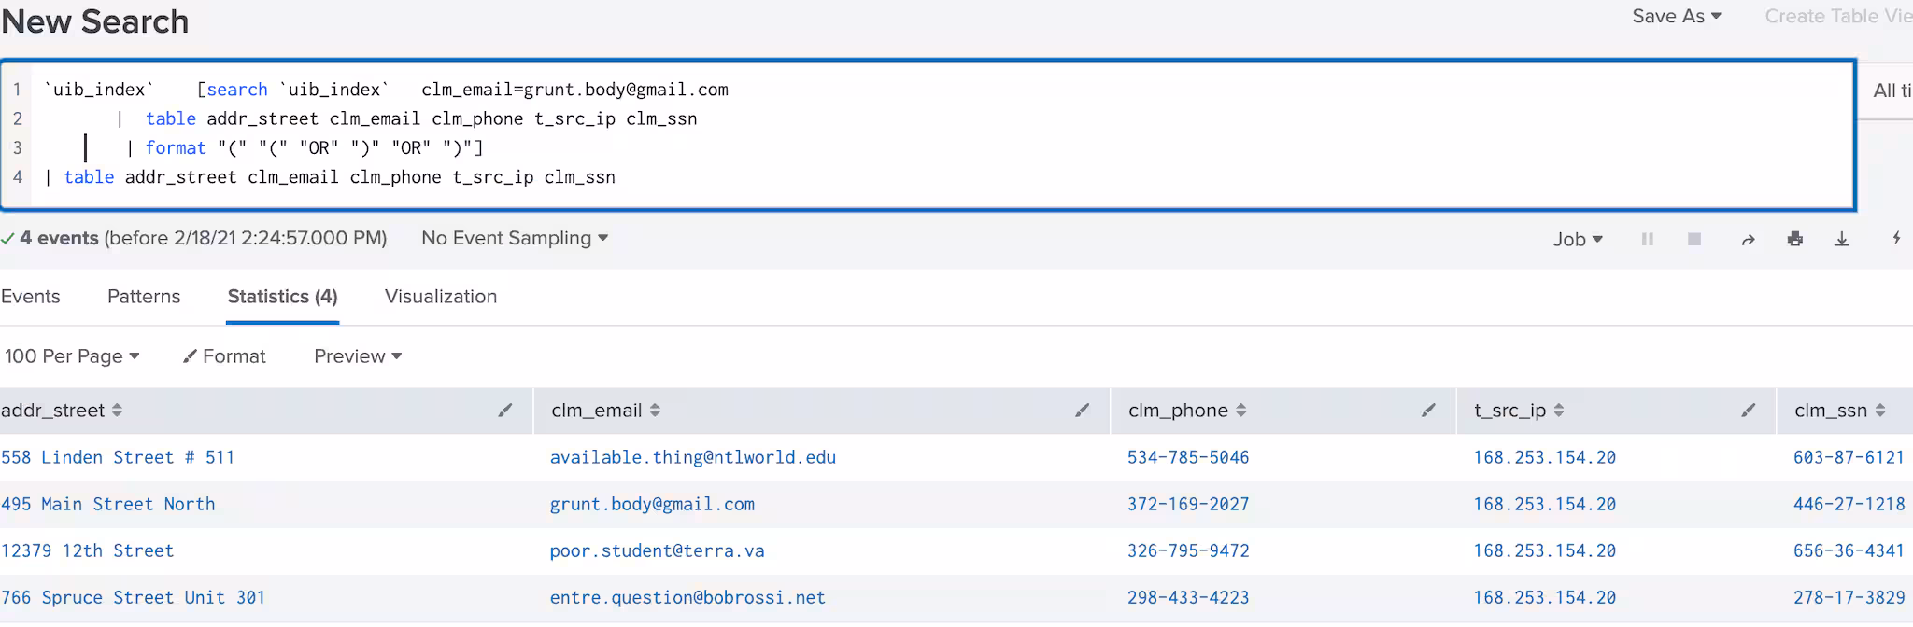Edit the addr_street column formatting pencil
The height and width of the screenshot is (627, 1913).
[x=505, y=411]
